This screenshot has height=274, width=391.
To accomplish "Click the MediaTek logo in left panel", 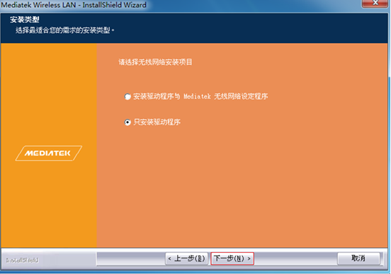I will [49, 153].
